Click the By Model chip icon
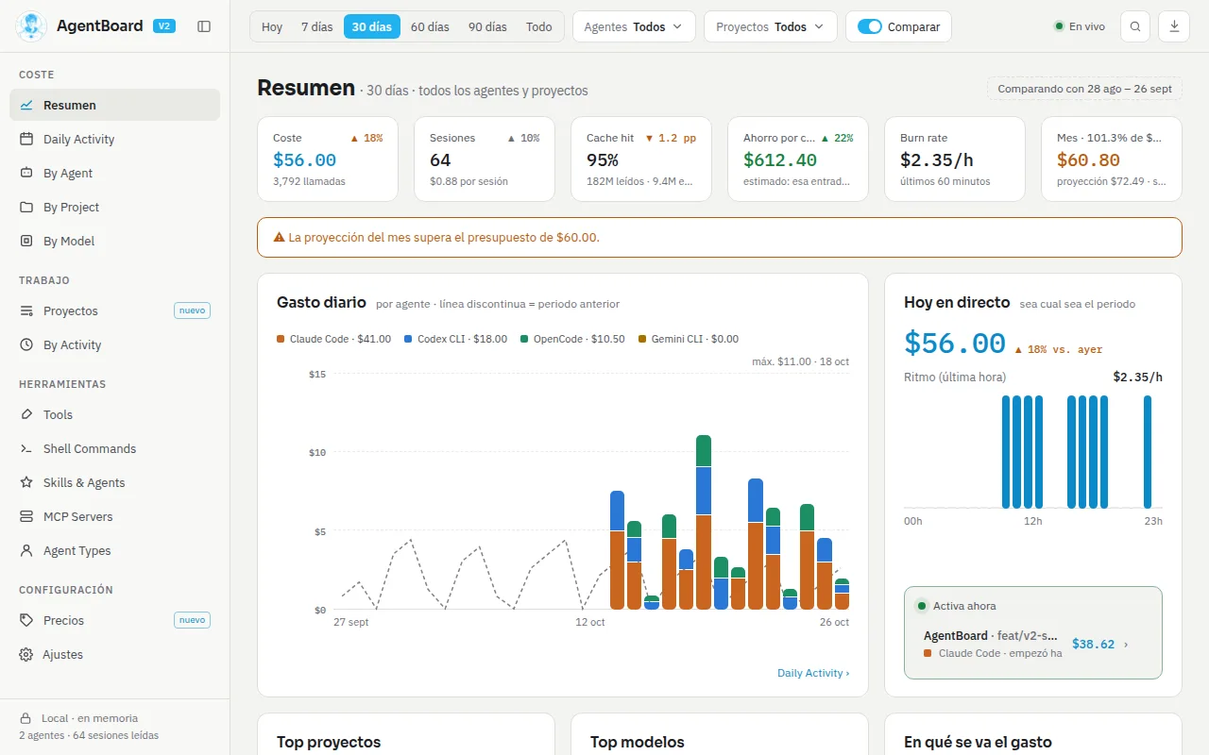Screen dimensions: 1209x755 [26, 241]
